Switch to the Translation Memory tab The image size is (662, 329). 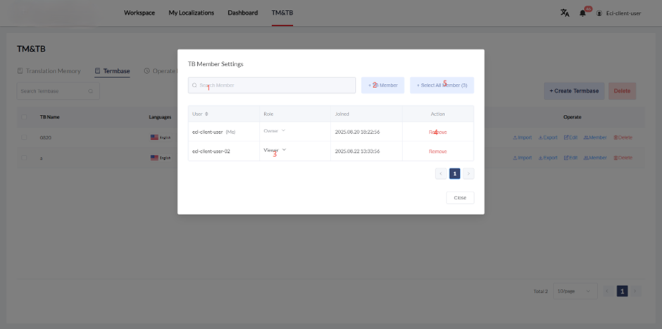(49, 71)
